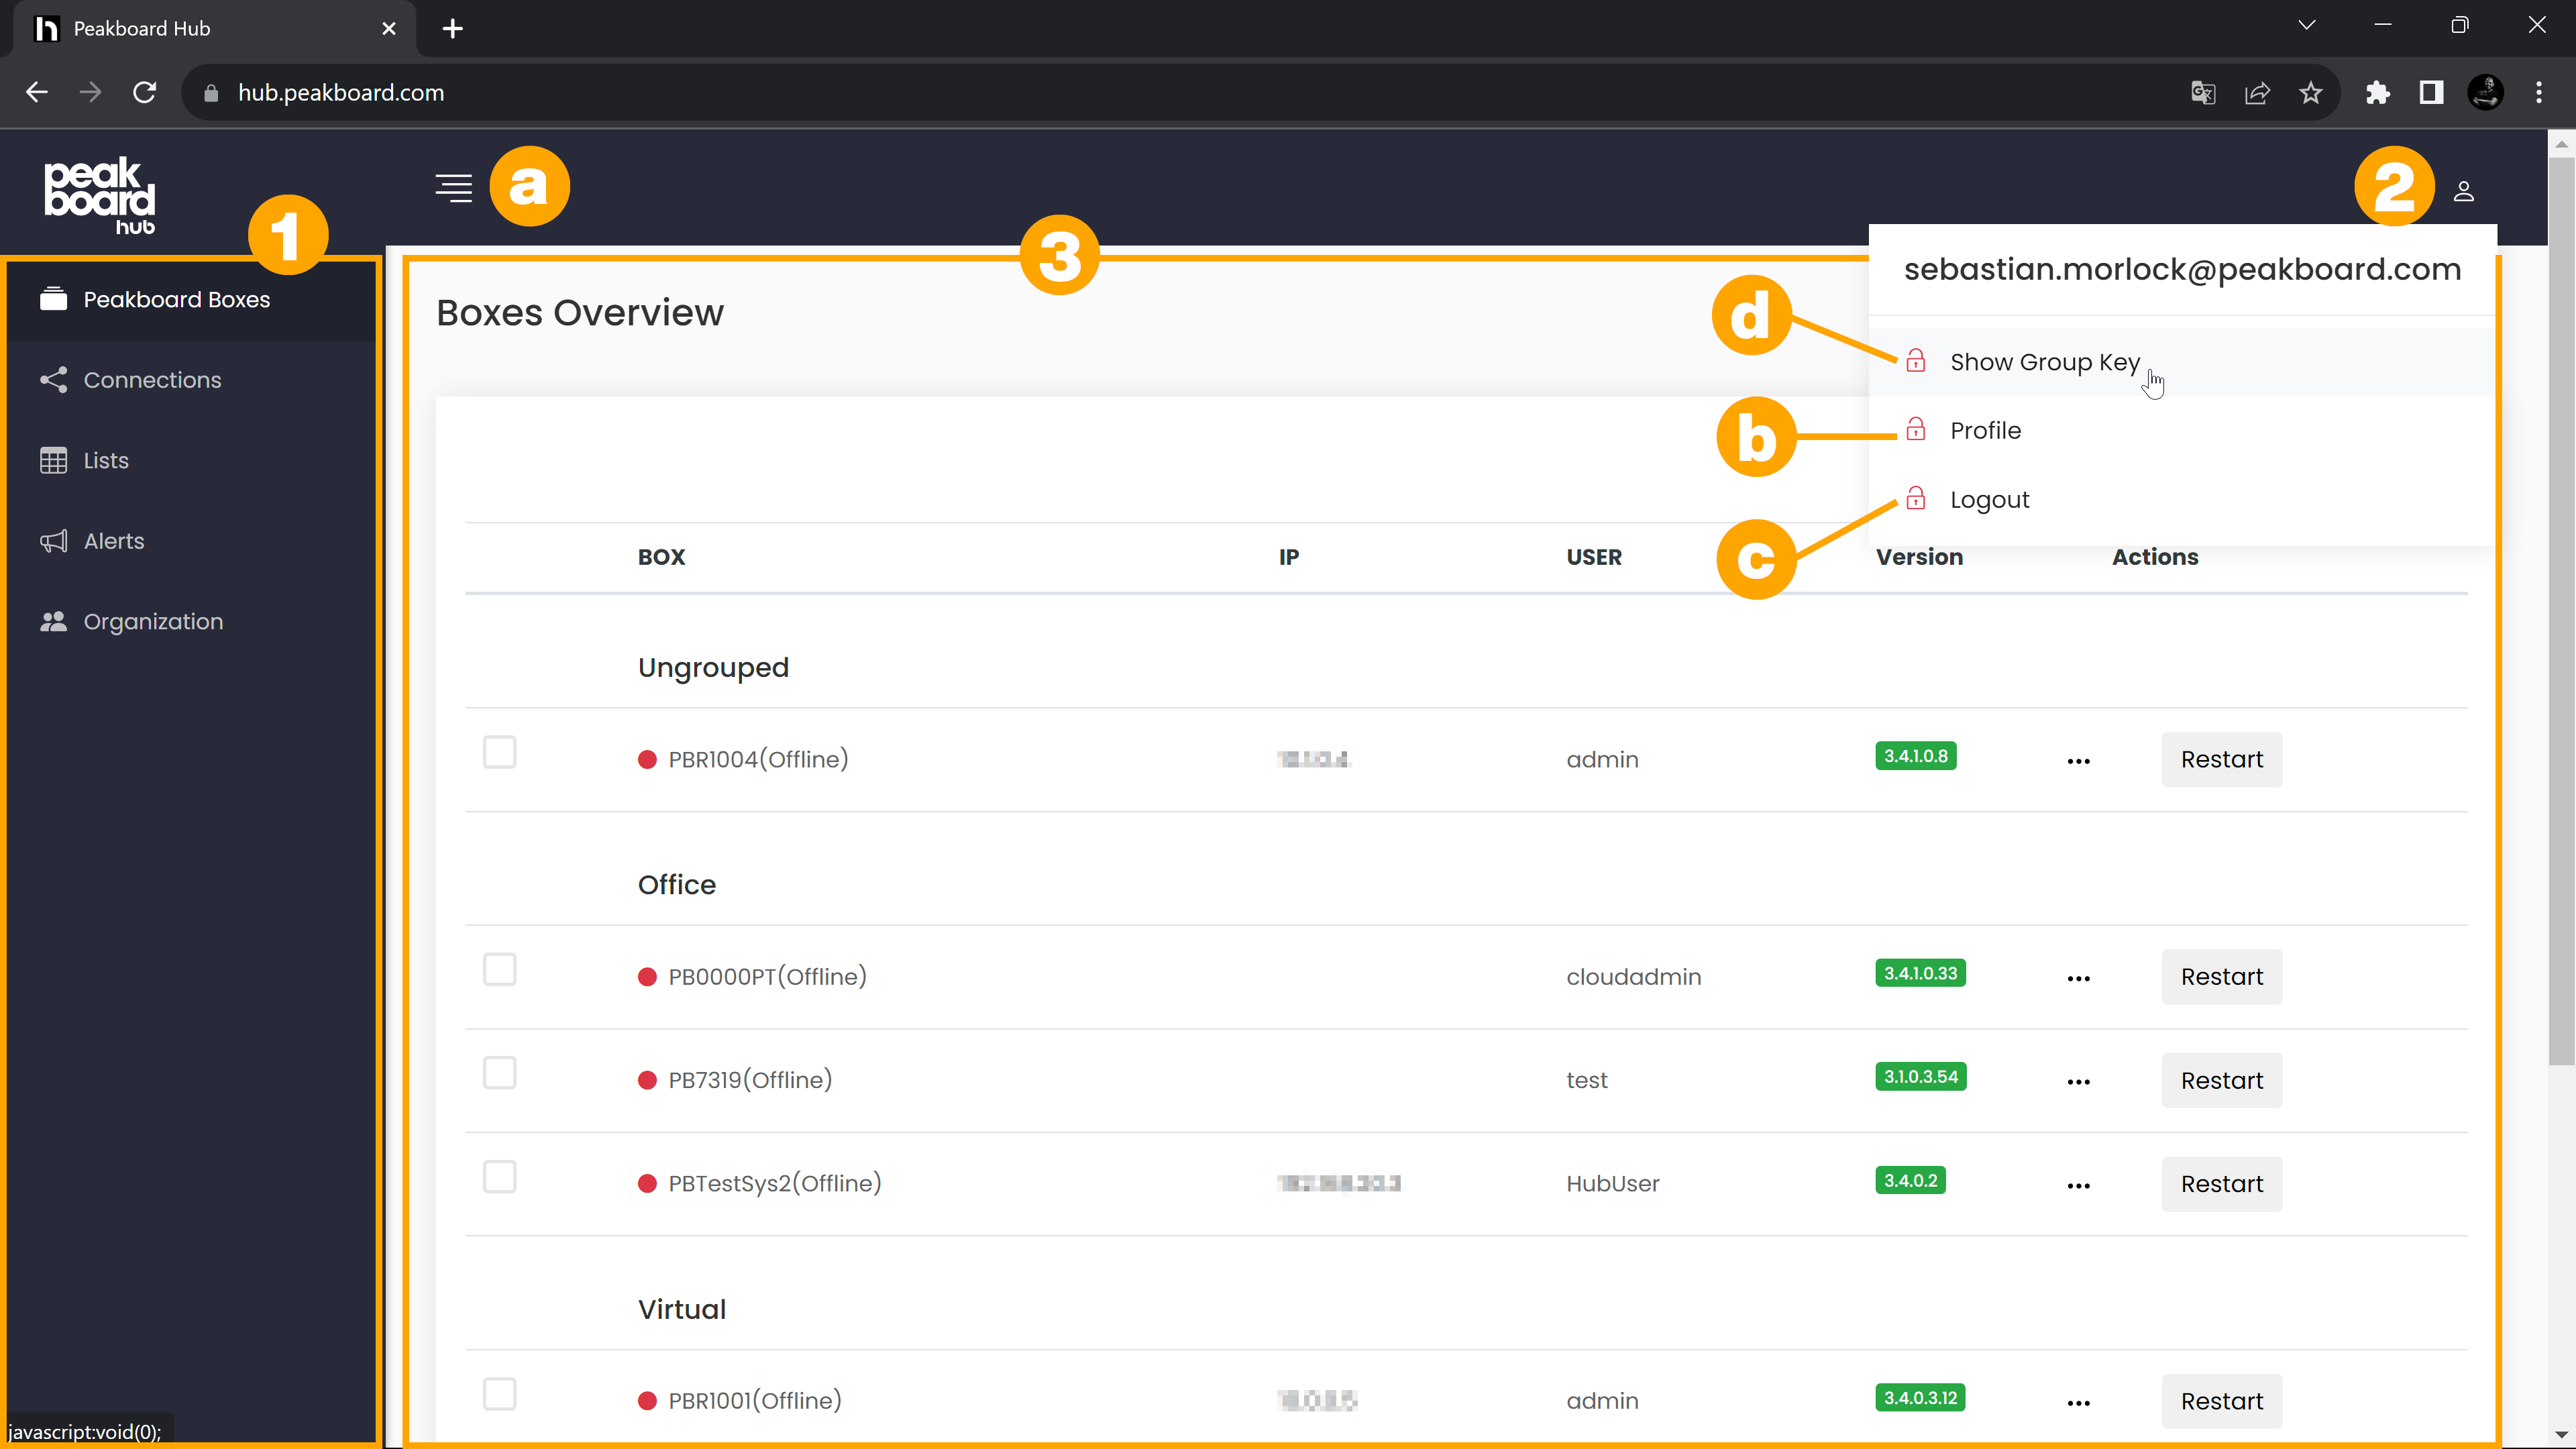Open a new browser tab
Viewport: 2576px width, 1449px height.
[x=453, y=29]
